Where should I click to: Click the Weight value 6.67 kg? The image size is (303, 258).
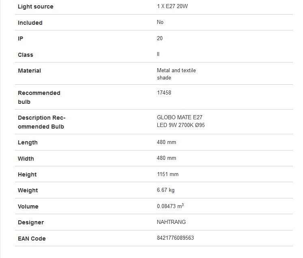165,190
